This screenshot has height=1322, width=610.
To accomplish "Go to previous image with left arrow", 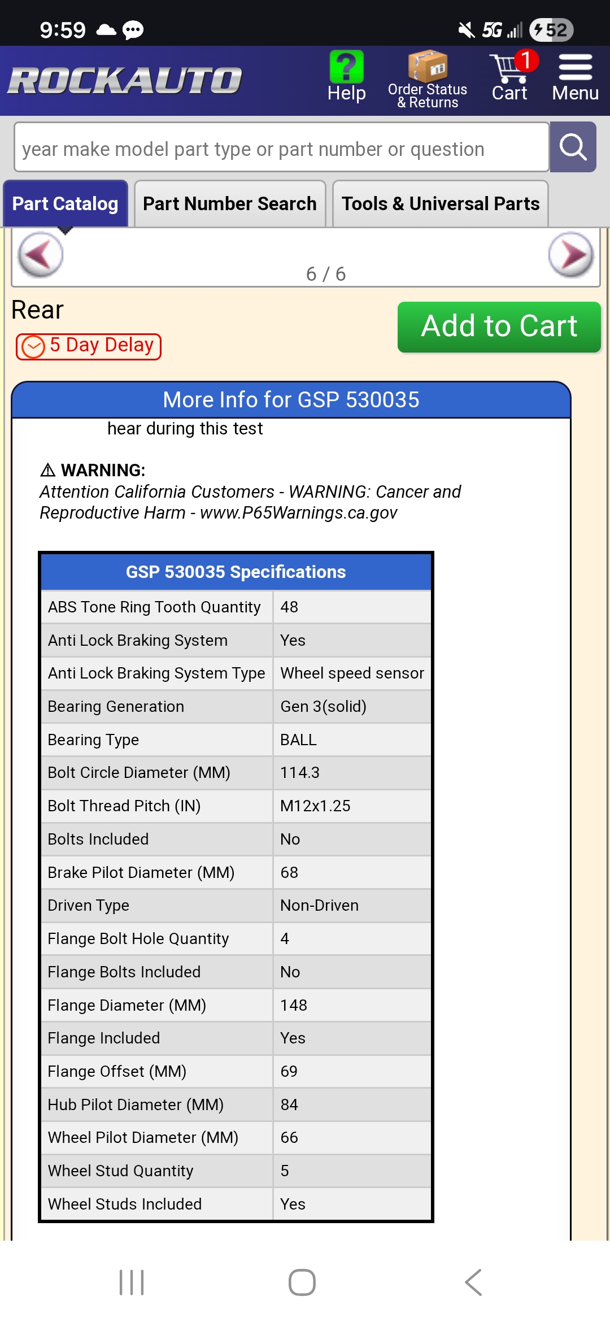I will pyautogui.click(x=41, y=255).
